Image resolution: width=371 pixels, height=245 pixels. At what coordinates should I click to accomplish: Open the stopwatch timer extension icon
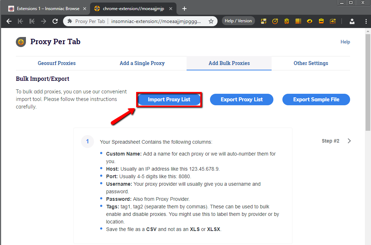point(275,21)
